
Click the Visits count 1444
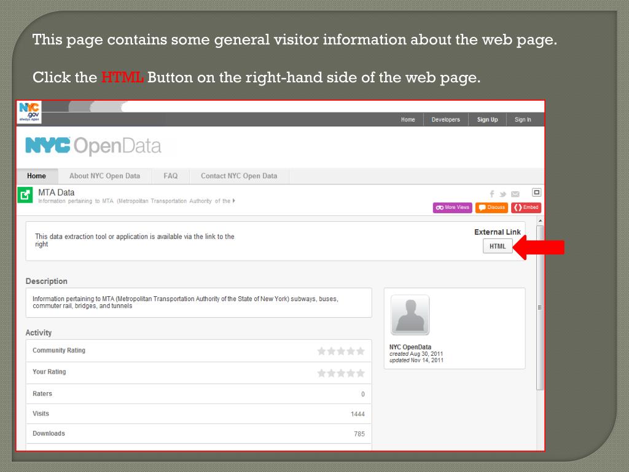point(357,414)
